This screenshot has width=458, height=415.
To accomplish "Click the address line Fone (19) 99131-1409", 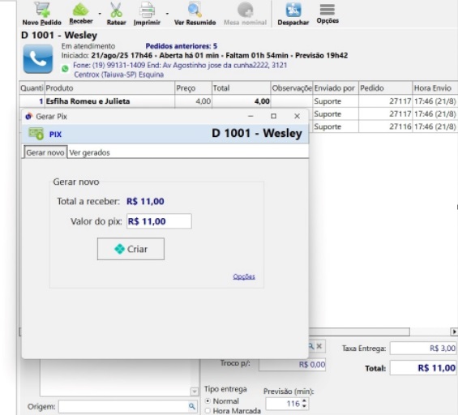I will [180, 65].
